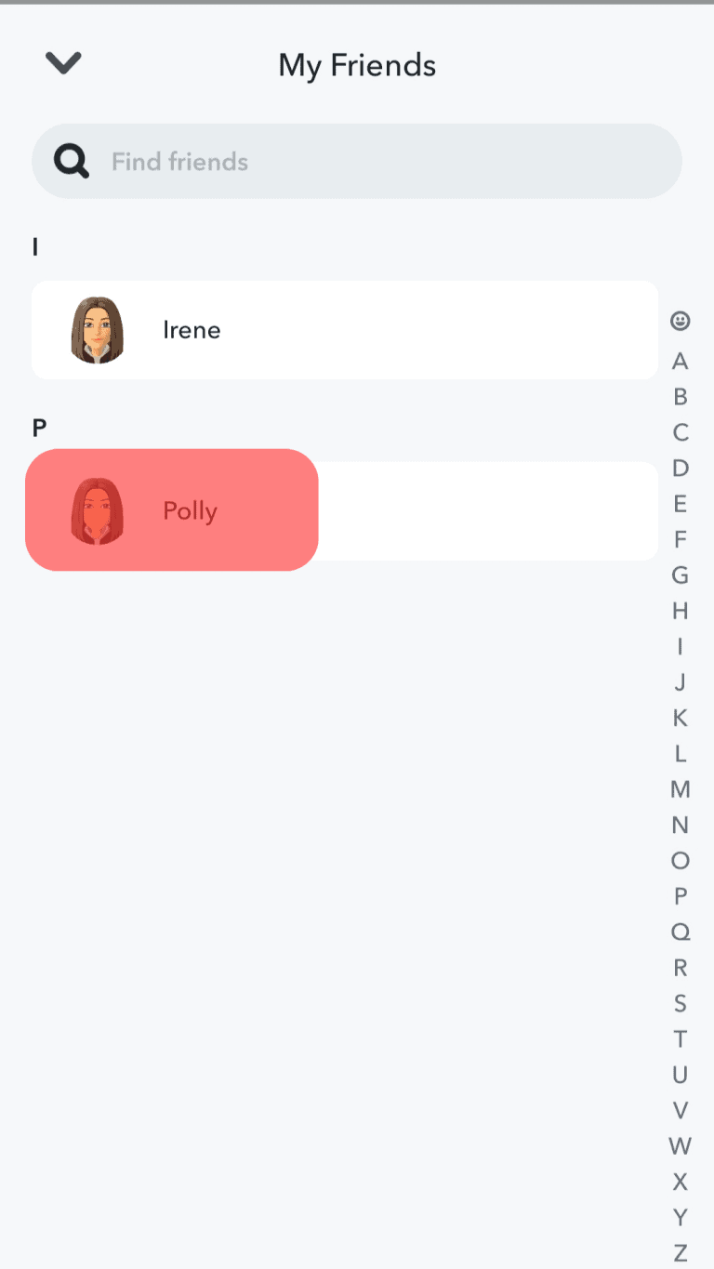Jump to letter A in the index
The height and width of the screenshot is (1269, 714).
click(x=680, y=362)
